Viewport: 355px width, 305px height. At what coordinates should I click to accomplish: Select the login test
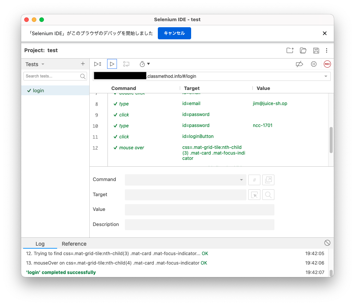(x=55, y=90)
